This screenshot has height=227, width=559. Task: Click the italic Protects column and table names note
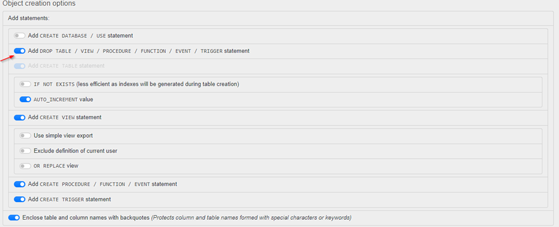(x=252, y=217)
